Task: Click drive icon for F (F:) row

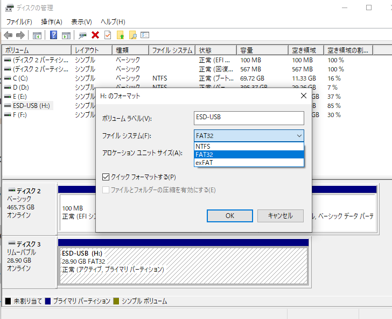Action: tap(8, 115)
